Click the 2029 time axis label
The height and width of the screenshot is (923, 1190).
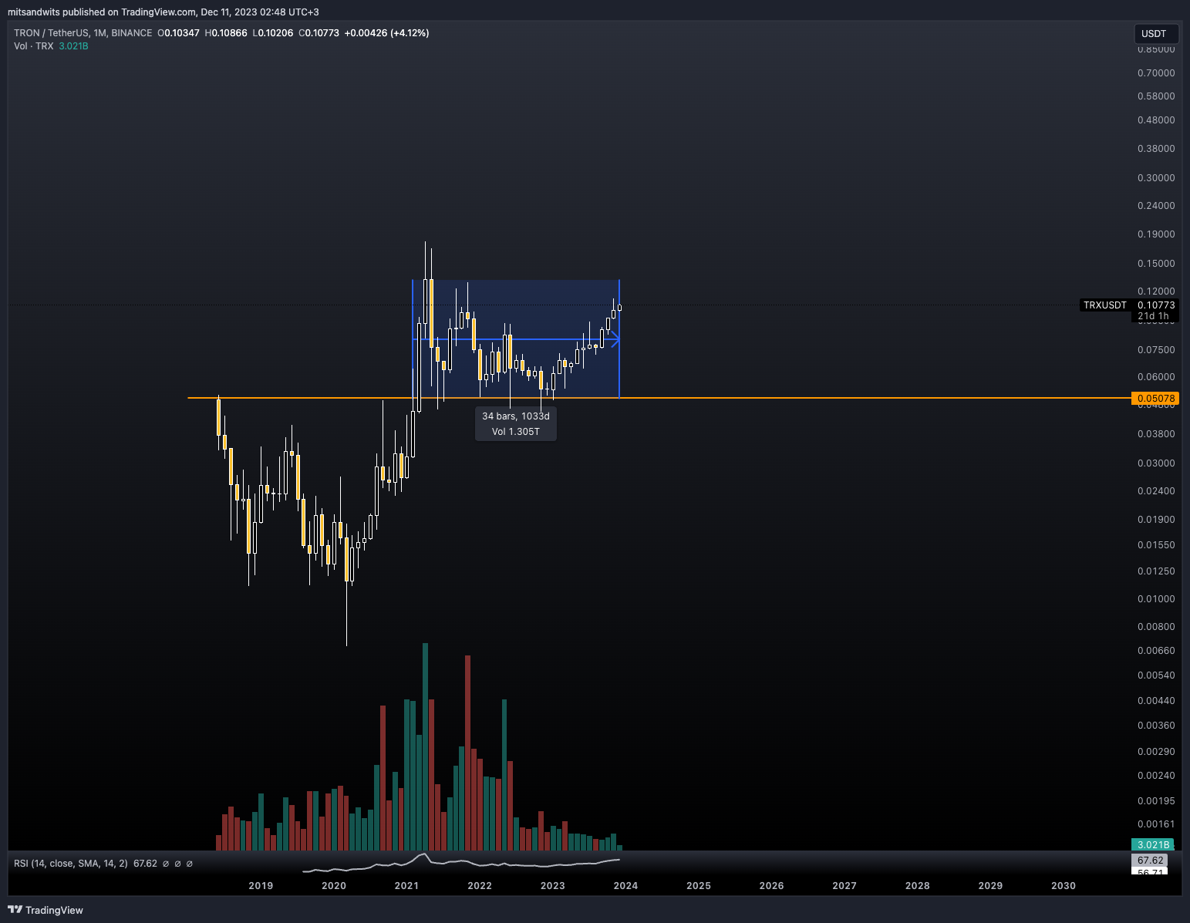(x=990, y=886)
